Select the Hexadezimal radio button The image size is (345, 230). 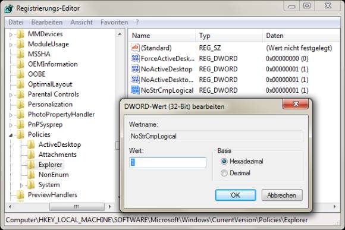(x=224, y=162)
